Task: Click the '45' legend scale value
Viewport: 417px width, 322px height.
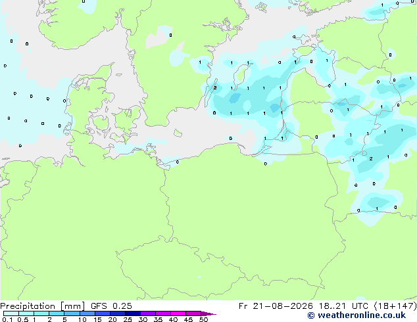Action: (x=188, y=319)
